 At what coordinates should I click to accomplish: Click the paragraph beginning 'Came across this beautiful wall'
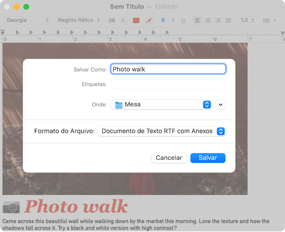136,225
